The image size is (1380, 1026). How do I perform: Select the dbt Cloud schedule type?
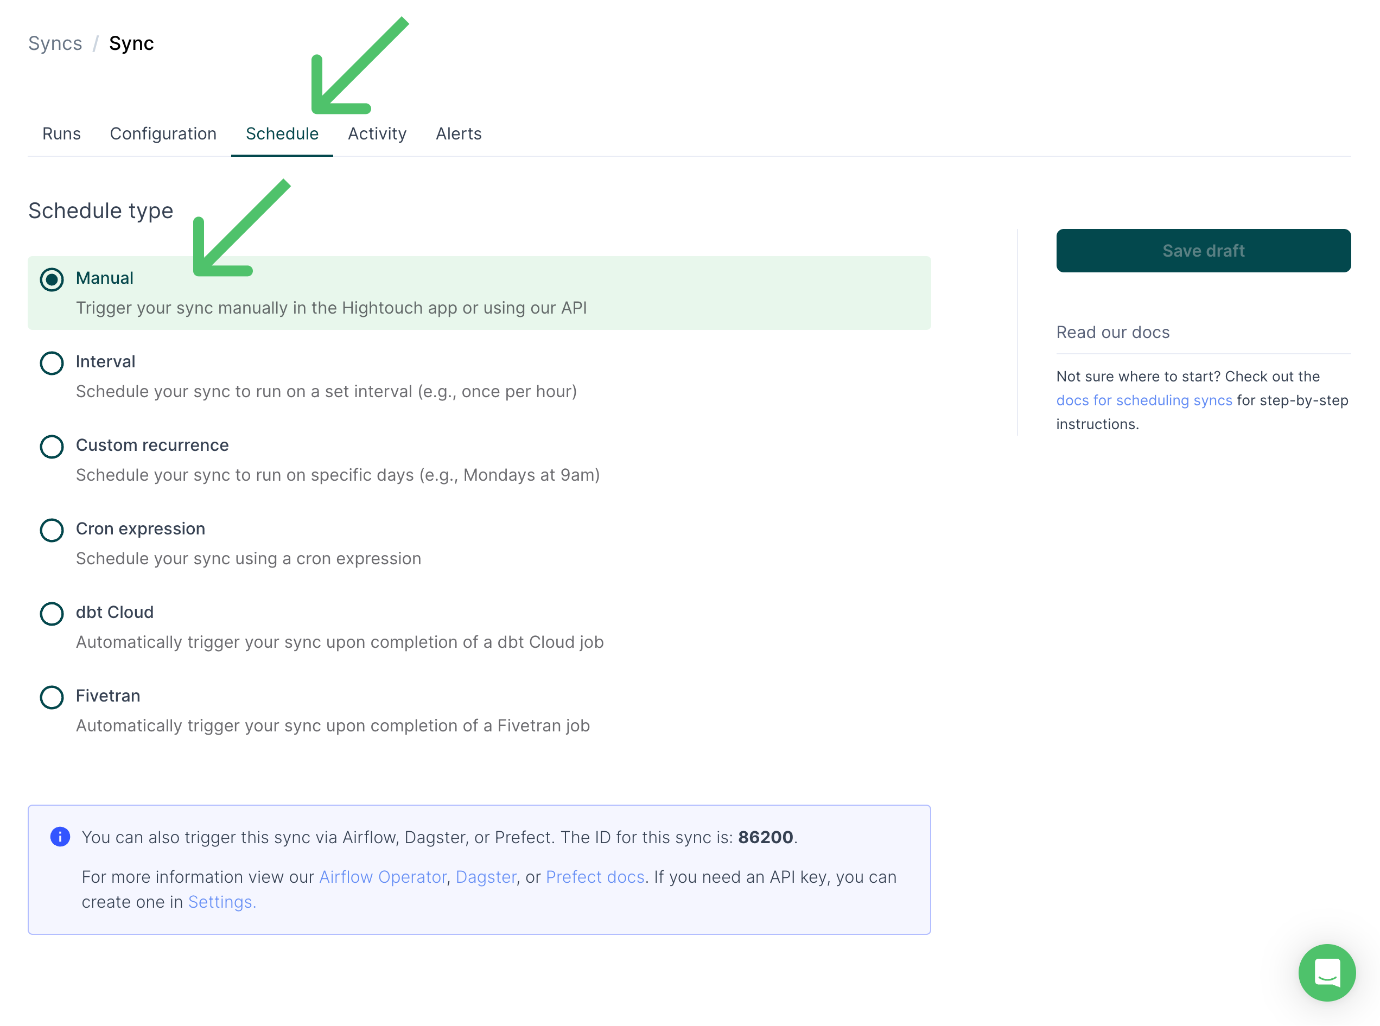pyautogui.click(x=52, y=612)
